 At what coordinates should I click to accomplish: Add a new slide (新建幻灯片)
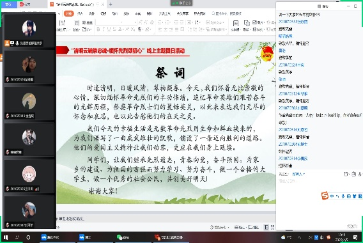point(62,26)
